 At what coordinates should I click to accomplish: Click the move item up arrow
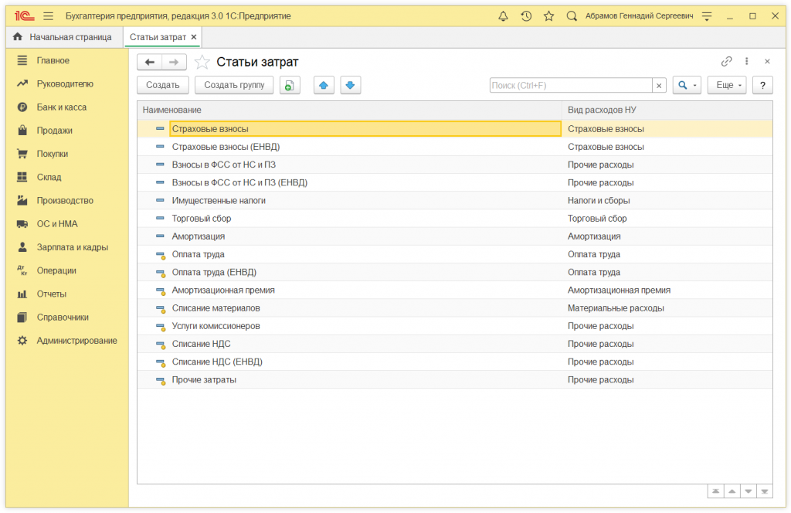pyautogui.click(x=324, y=85)
